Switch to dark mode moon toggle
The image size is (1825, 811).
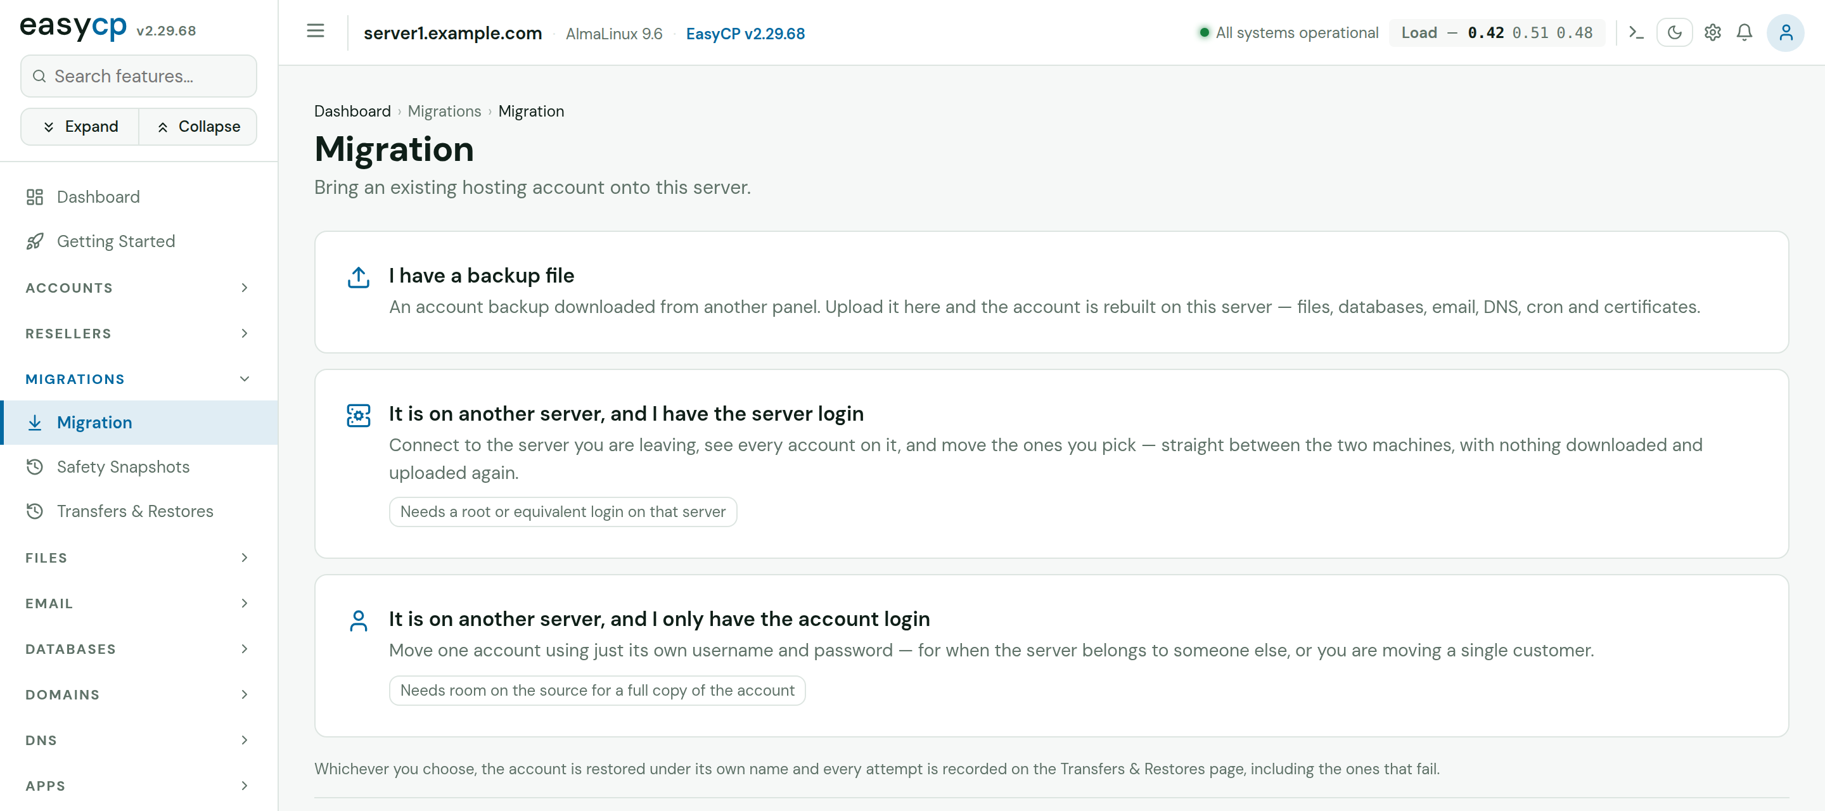(1674, 32)
